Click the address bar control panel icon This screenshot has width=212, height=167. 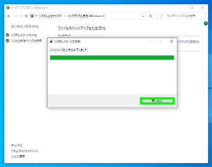point(32,16)
